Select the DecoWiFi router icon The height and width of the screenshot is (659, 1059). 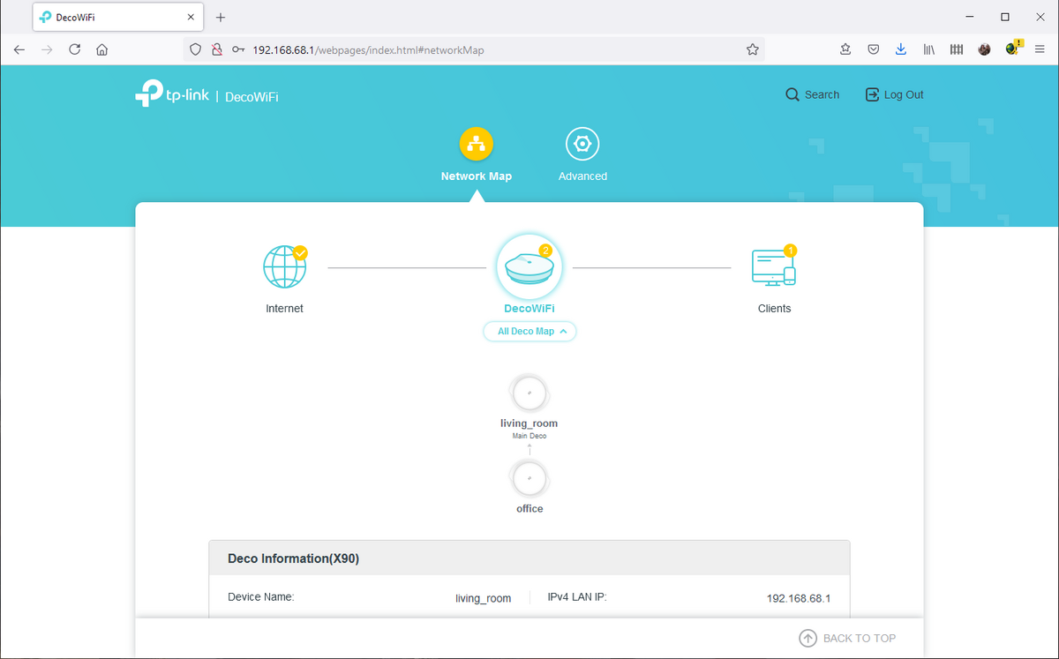tap(529, 266)
